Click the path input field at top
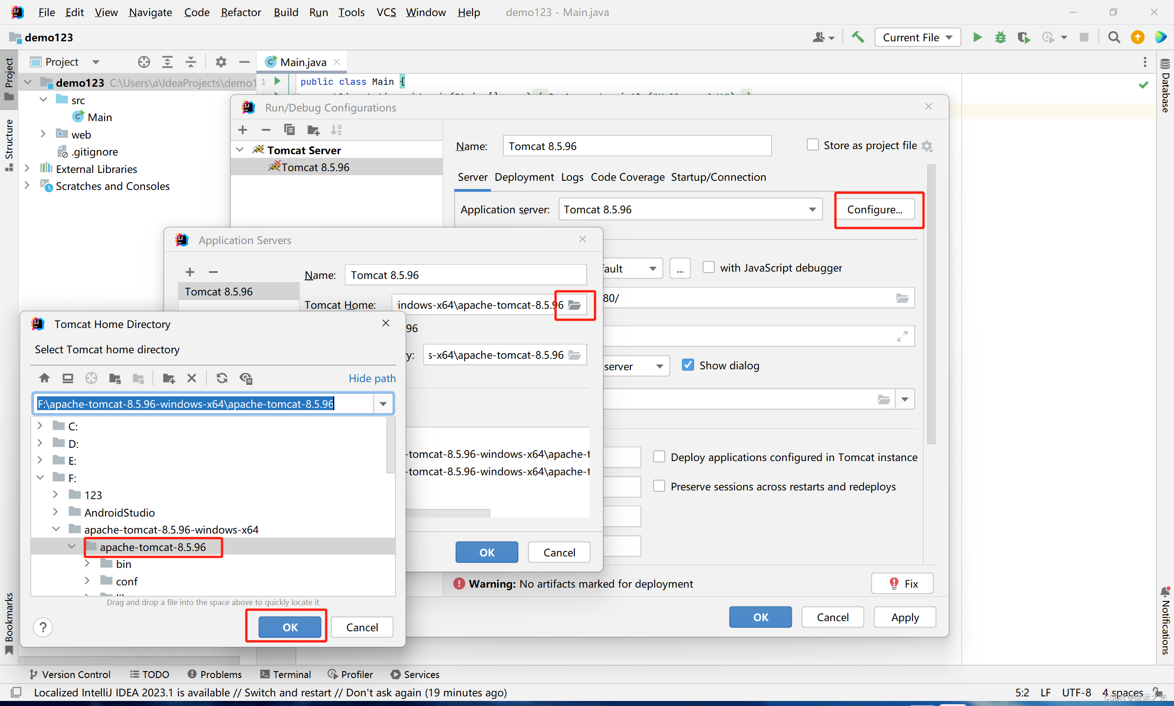Screen dimensions: 1174x706 205,403
